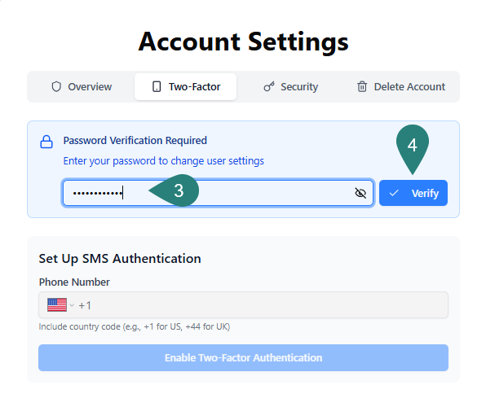Click the checkmark icon in Verify
The height and width of the screenshot is (407, 486).
(394, 193)
